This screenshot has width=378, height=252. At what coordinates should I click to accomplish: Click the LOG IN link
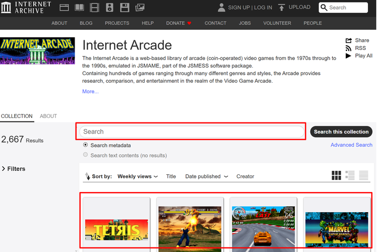pos(263,8)
